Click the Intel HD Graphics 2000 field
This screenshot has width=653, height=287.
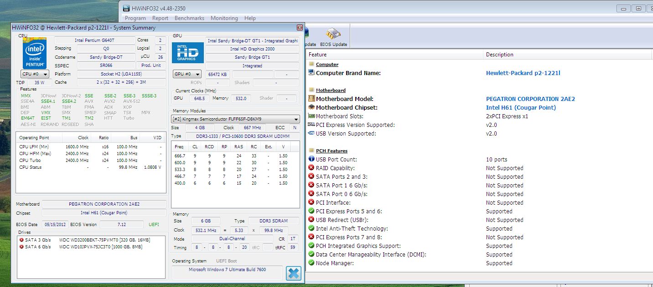252,49
